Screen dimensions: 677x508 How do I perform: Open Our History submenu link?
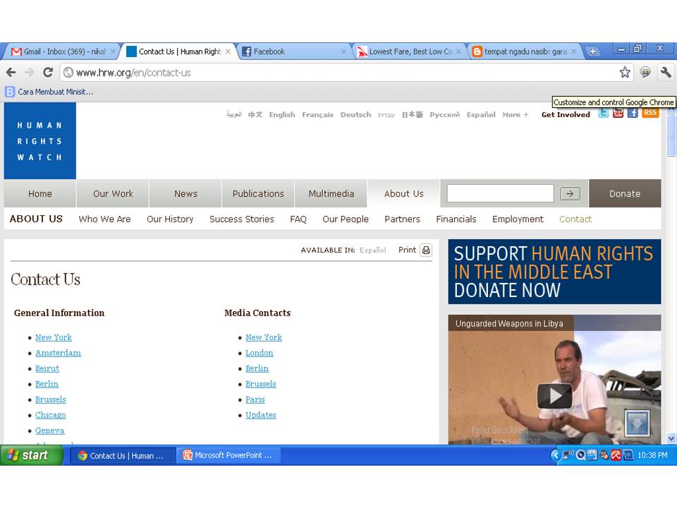click(170, 219)
